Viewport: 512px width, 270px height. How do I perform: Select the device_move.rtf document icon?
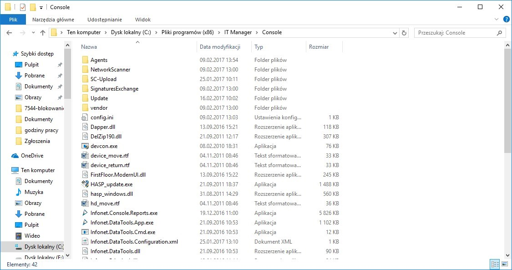(85, 155)
